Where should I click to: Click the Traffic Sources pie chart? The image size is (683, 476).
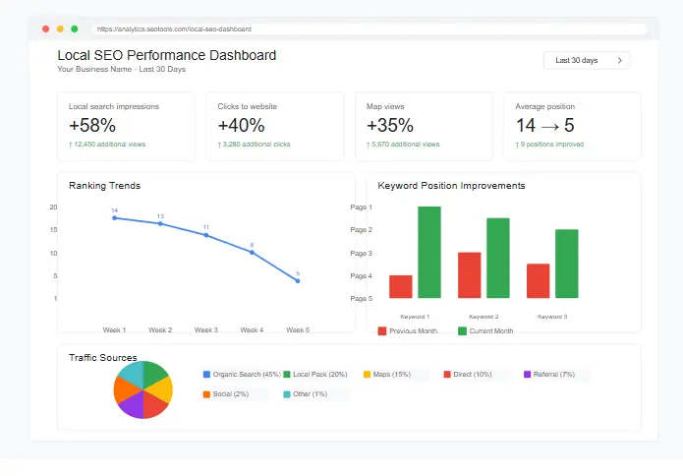click(143, 389)
